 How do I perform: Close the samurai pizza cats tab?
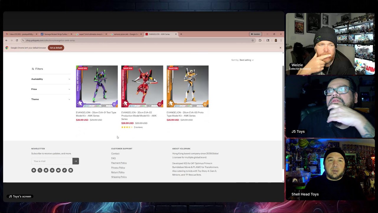click(141, 34)
